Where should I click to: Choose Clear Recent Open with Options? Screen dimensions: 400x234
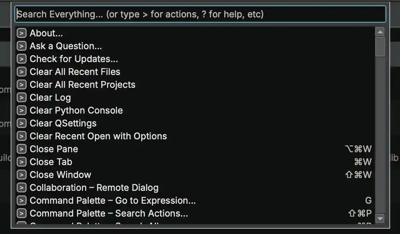click(x=98, y=136)
